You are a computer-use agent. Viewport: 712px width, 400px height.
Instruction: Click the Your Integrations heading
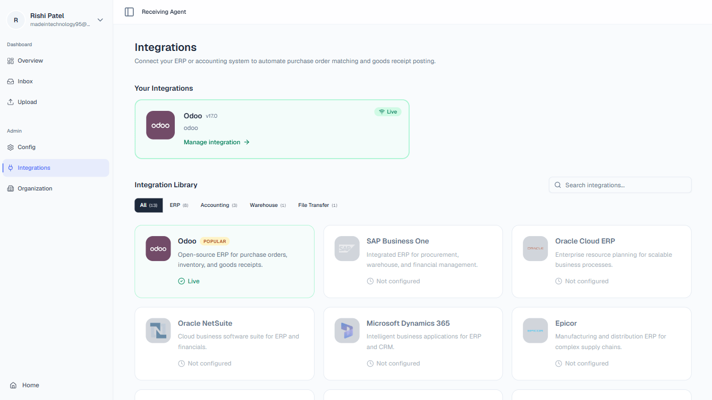pyautogui.click(x=164, y=89)
